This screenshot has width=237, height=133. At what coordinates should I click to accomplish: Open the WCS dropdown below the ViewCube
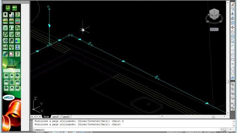214,29
